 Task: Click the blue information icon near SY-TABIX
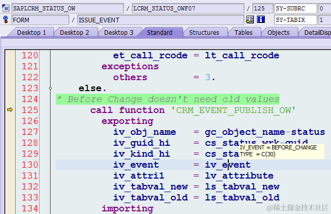(261, 20)
